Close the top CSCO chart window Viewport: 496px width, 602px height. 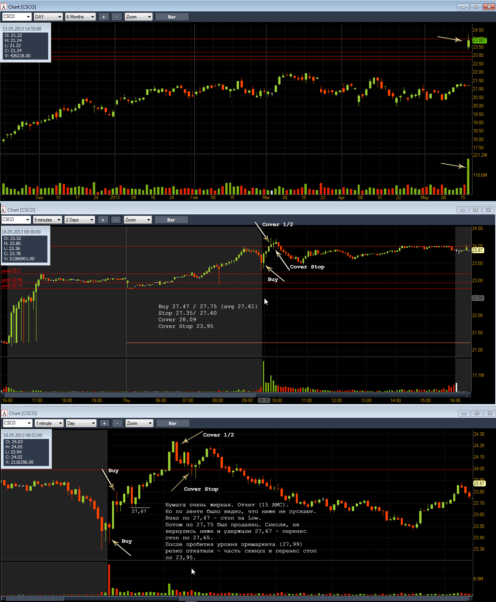[489, 7]
